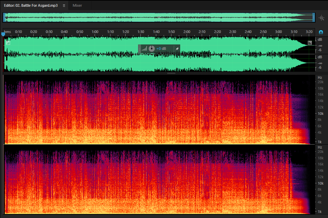Click 2:00 on the time ruler

[187, 32]
